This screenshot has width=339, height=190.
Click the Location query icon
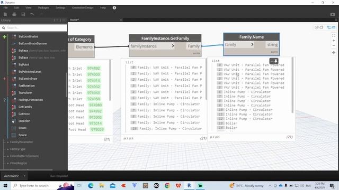13,121
